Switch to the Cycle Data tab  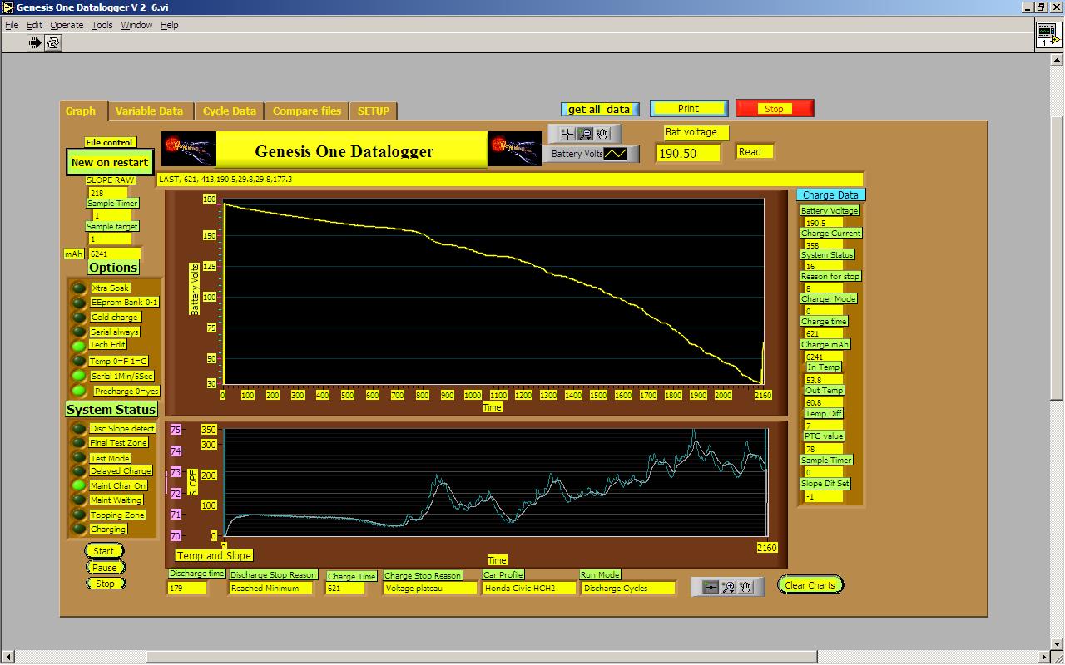click(230, 111)
